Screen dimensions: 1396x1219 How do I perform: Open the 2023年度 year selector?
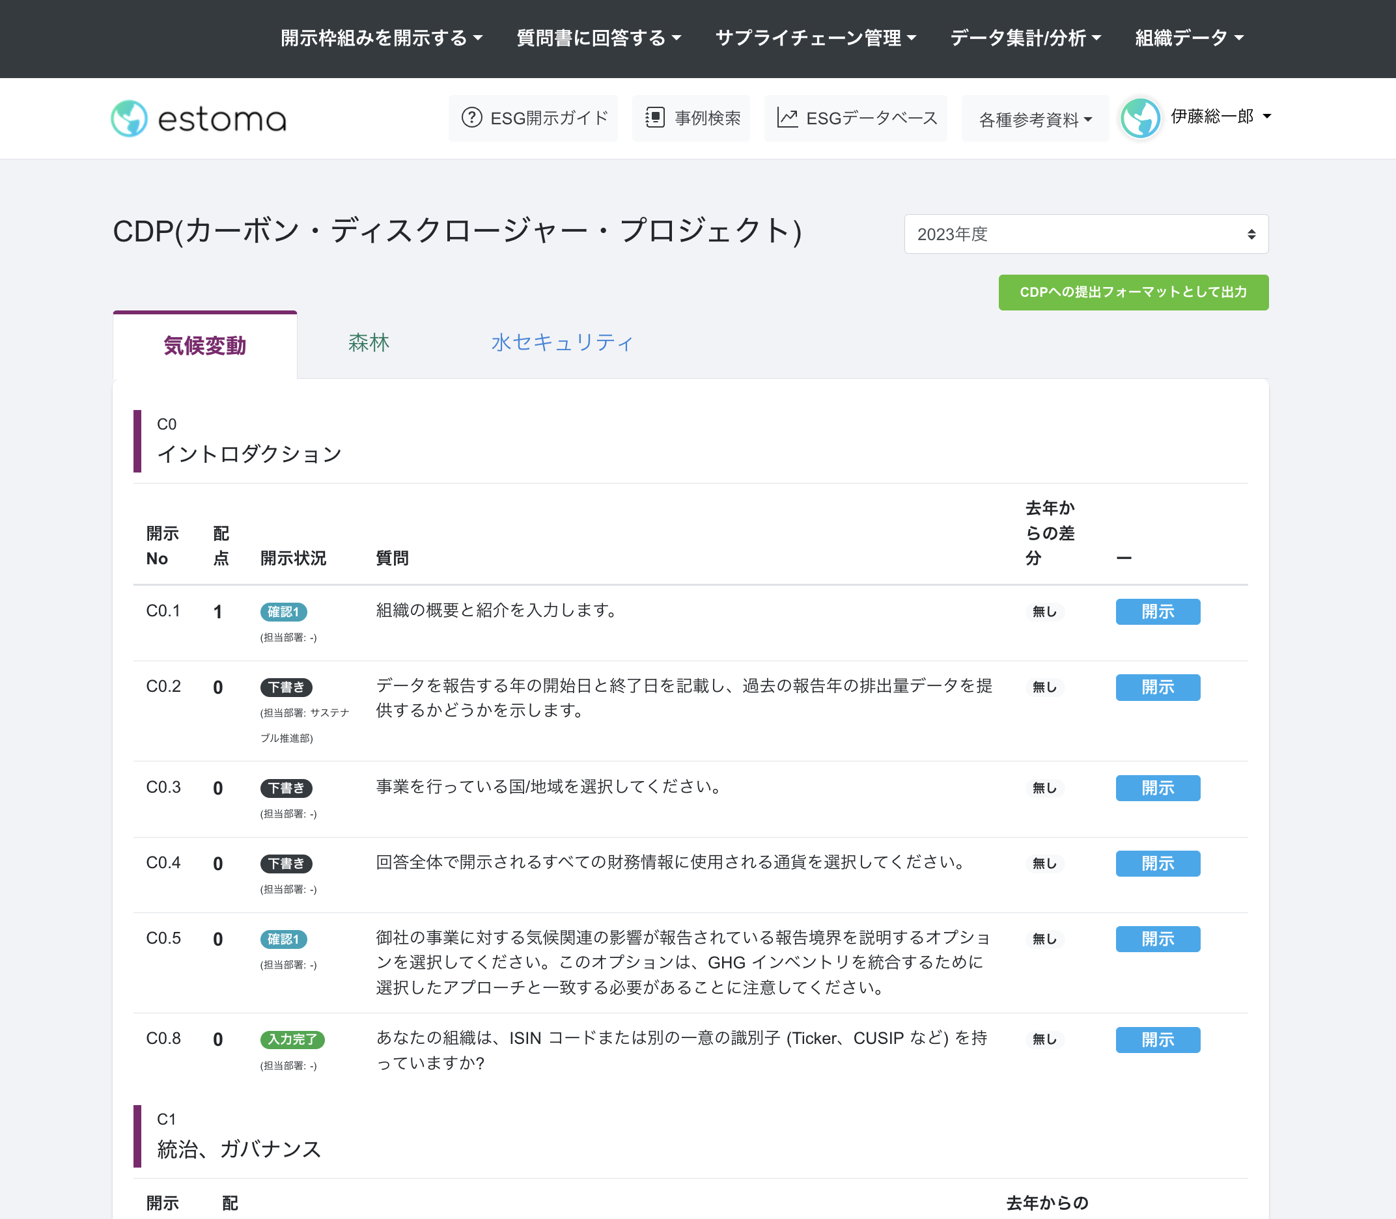click(1085, 234)
